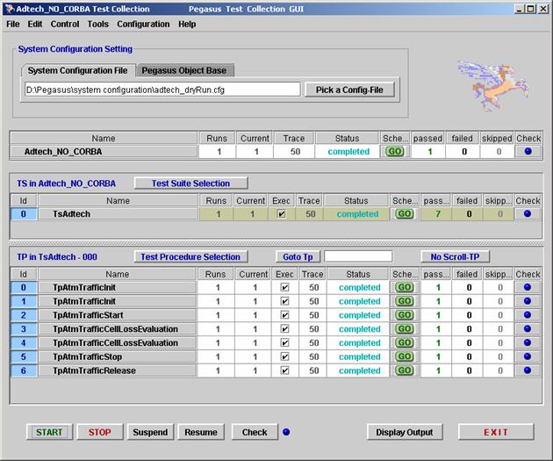Select System Configuration File tab

(x=77, y=70)
